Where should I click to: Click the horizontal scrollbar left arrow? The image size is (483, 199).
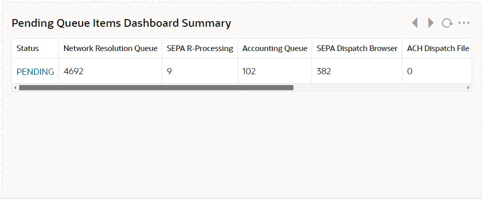[15, 88]
